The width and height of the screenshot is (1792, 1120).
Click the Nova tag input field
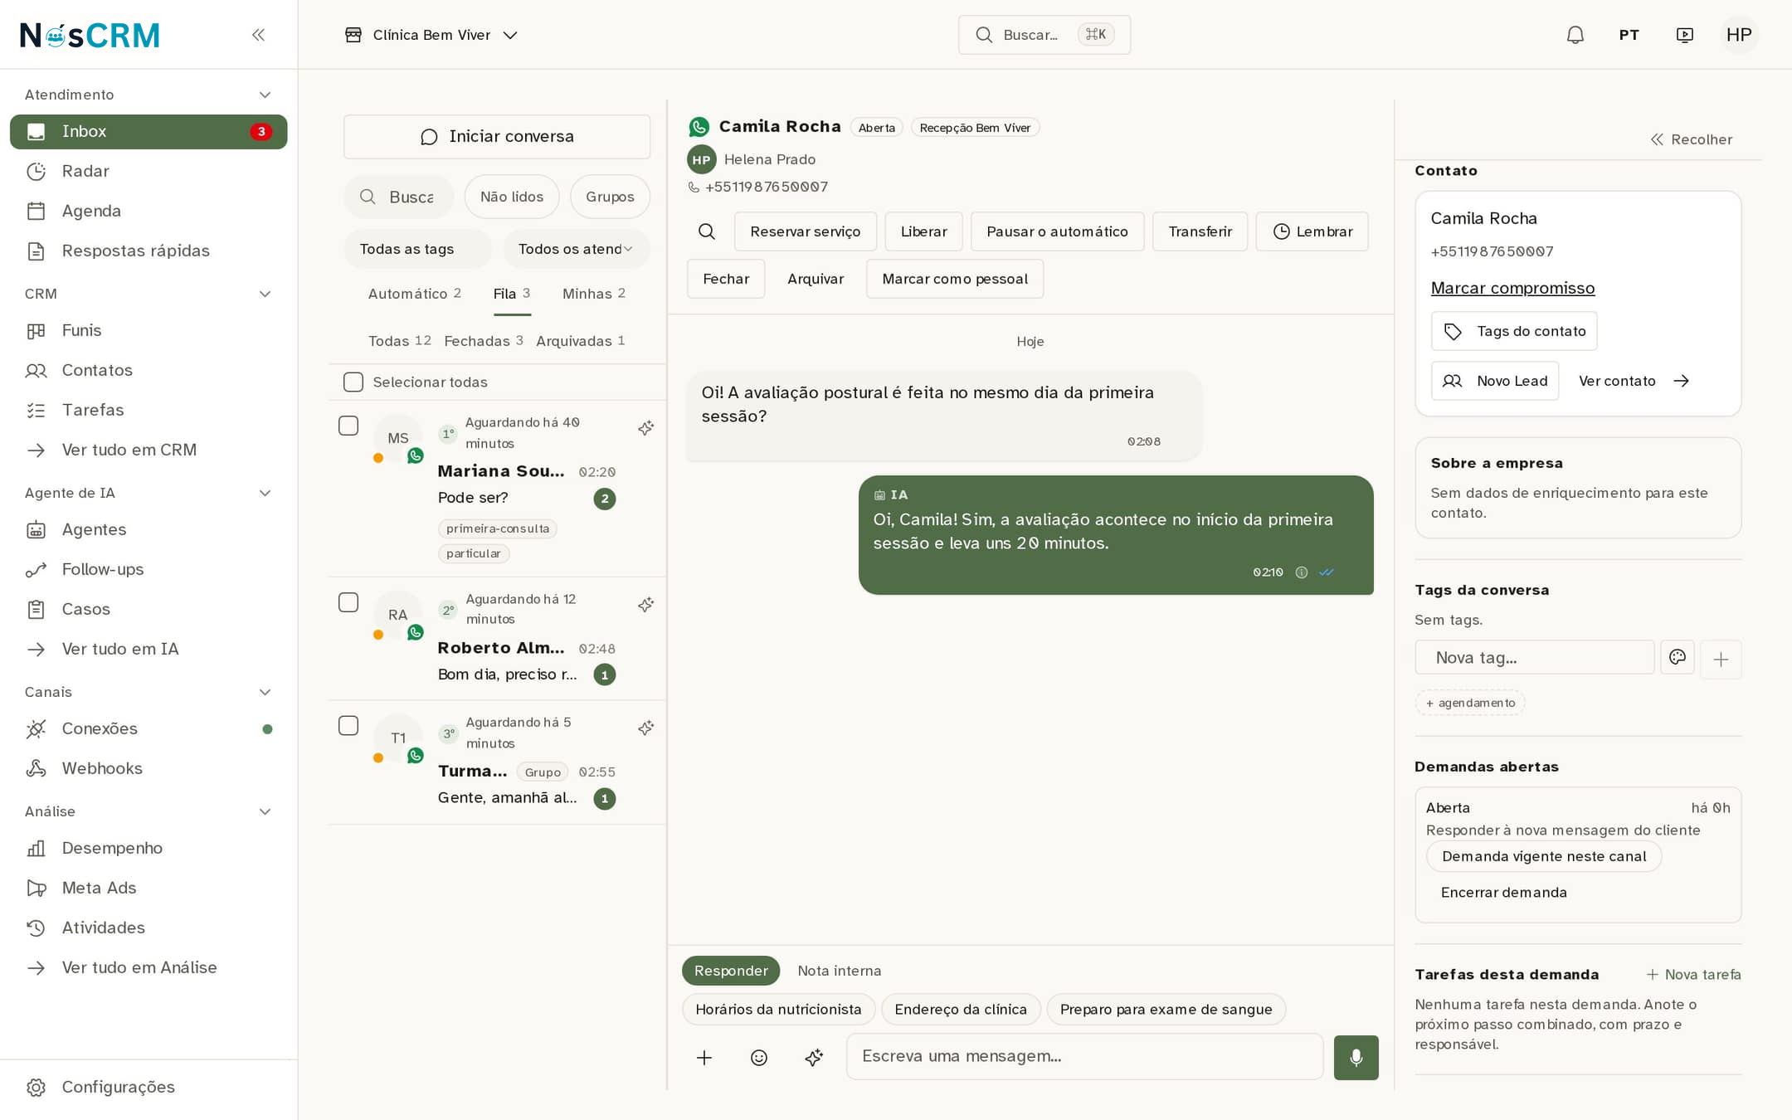point(1535,657)
